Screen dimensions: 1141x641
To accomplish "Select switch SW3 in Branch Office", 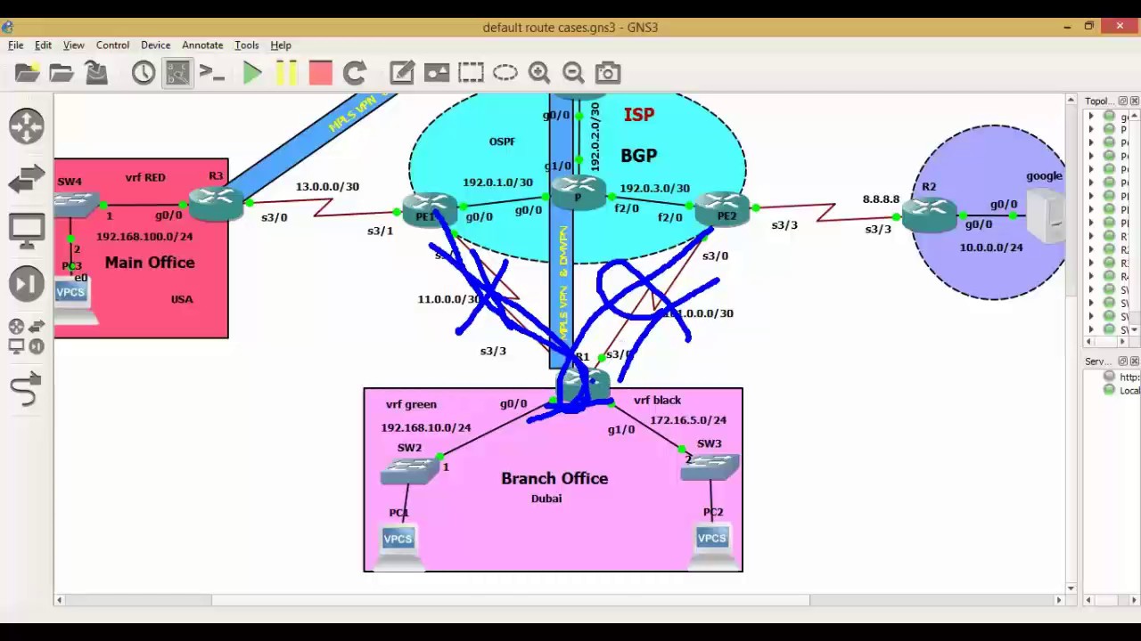I will pyautogui.click(x=710, y=467).
